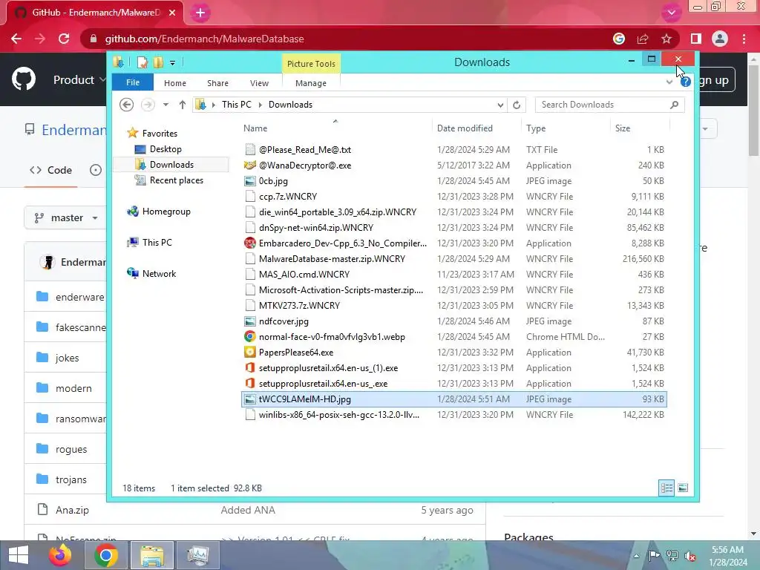Open the recent locations dropdown arrow
The width and height of the screenshot is (760, 570).
tap(166, 105)
